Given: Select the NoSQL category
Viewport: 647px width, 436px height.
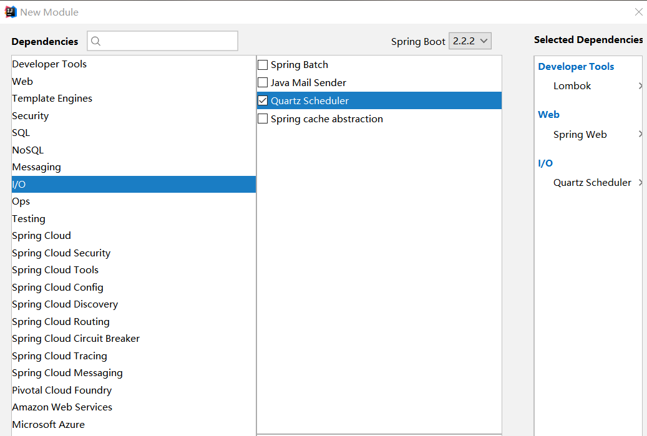Looking at the screenshot, I should click(x=134, y=150).
